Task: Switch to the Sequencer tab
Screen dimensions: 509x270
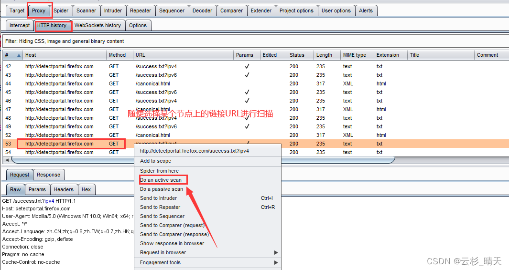Action: (x=172, y=10)
